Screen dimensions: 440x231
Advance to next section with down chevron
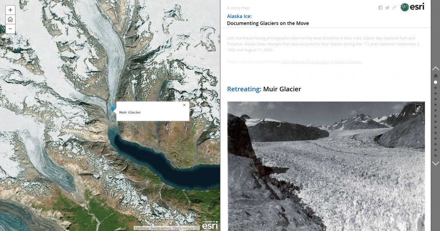[436, 163]
